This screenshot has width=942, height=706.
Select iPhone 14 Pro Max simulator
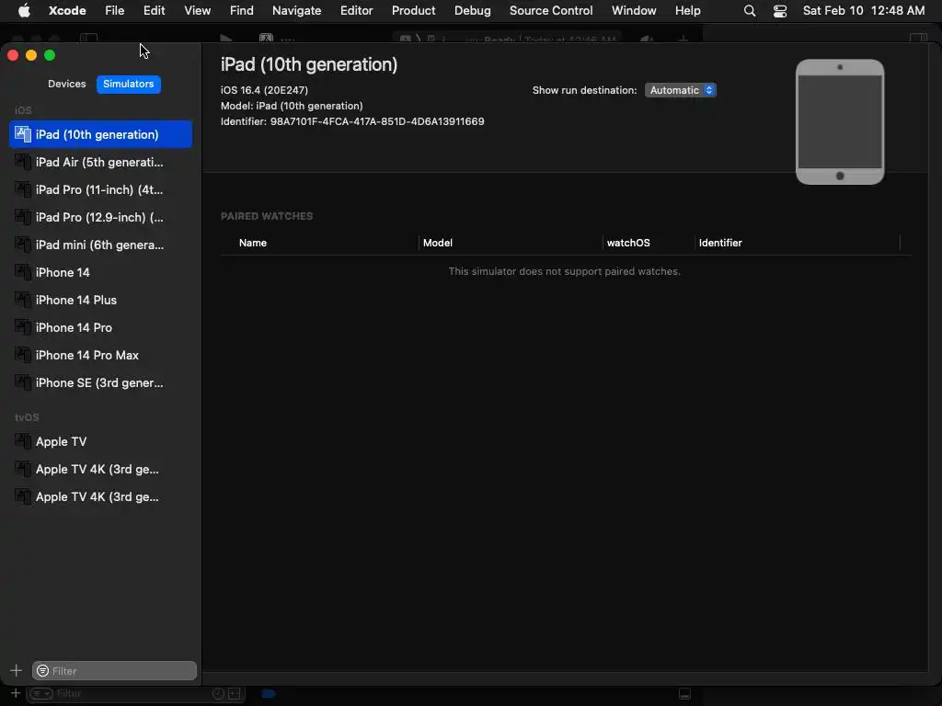point(100,356)
